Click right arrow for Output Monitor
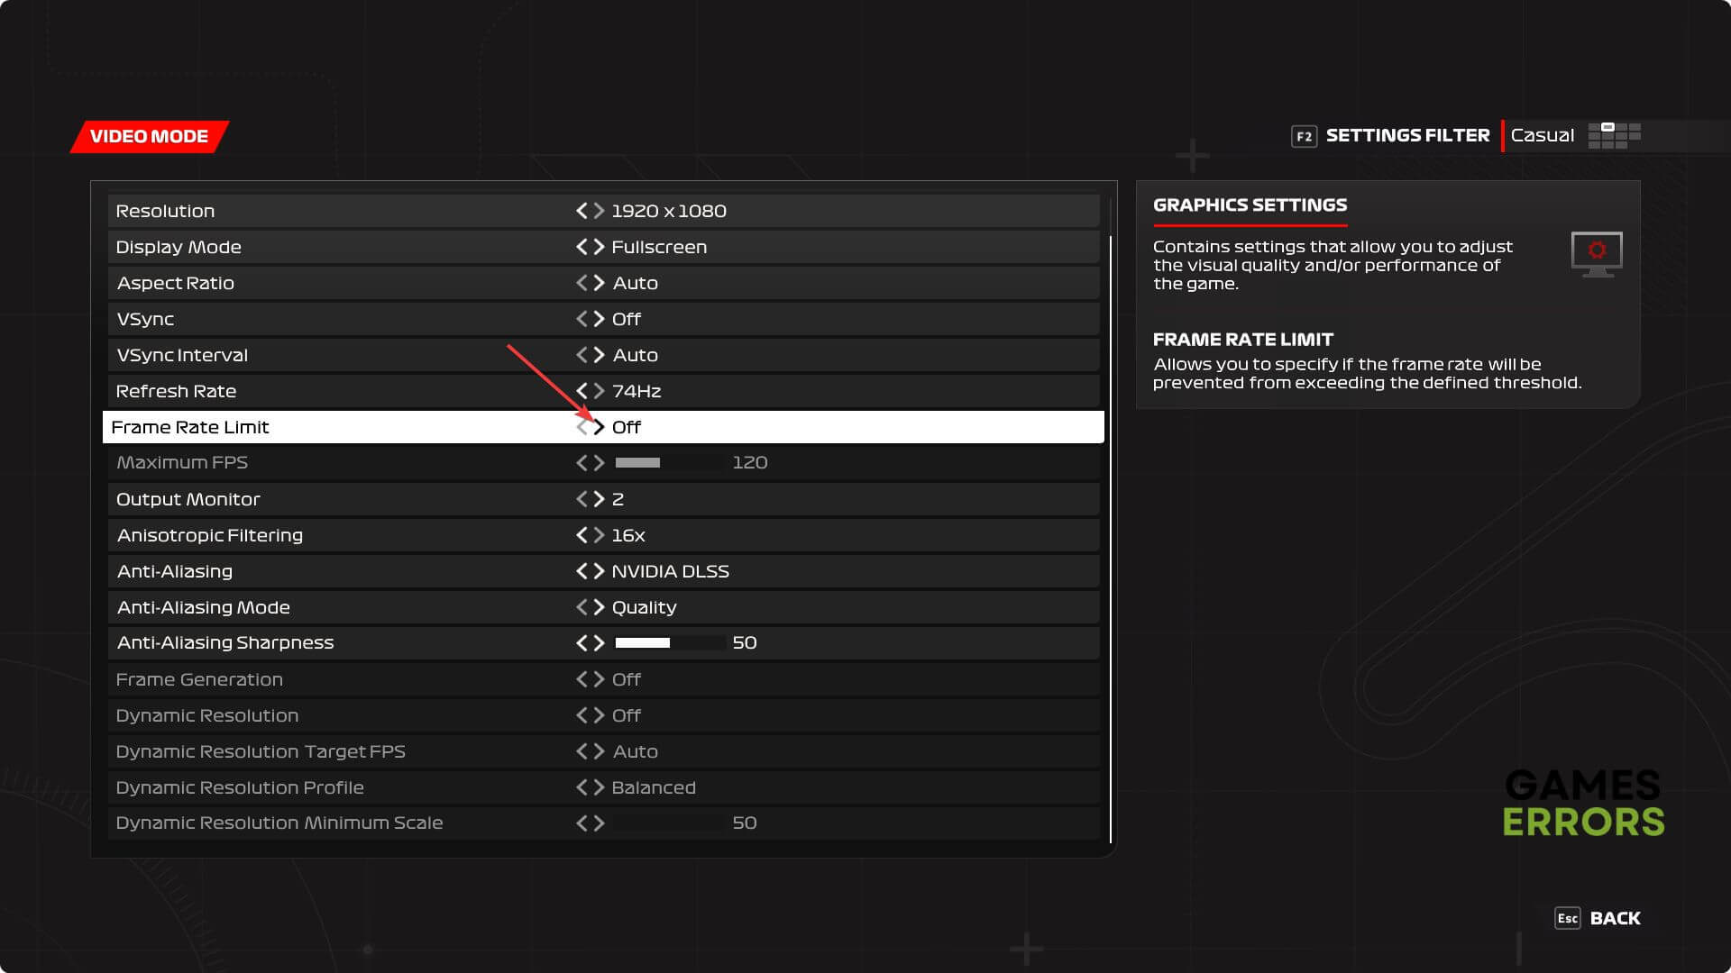Image resolution: width=1731 pixels, height=973 pixels. click(x=599, y=499)
